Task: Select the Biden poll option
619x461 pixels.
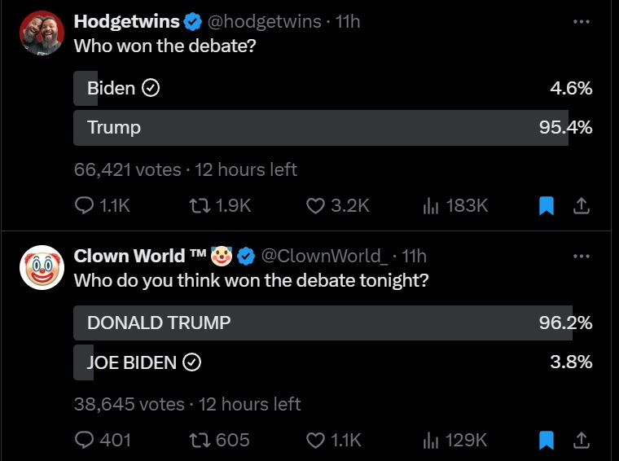Action: [122, 88]
